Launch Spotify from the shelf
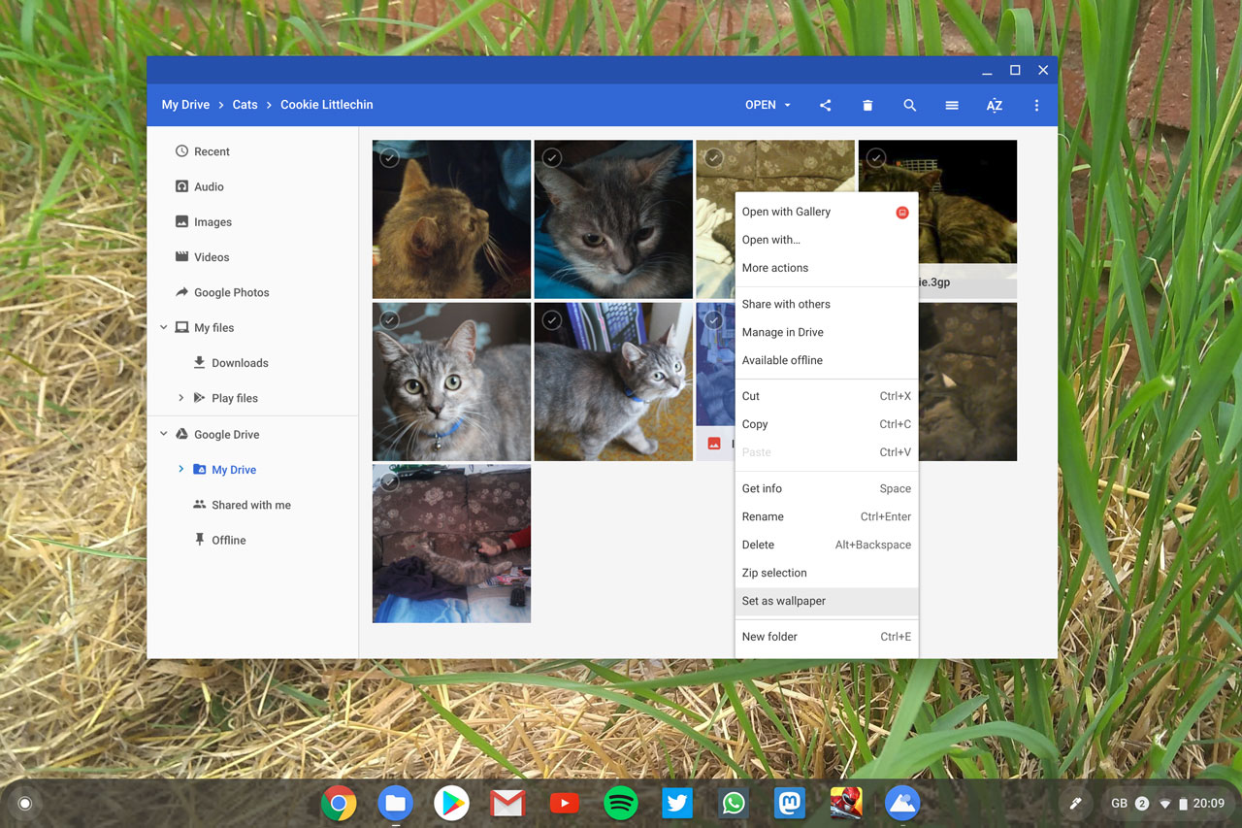1242x828 pixels. coord(620,803)
